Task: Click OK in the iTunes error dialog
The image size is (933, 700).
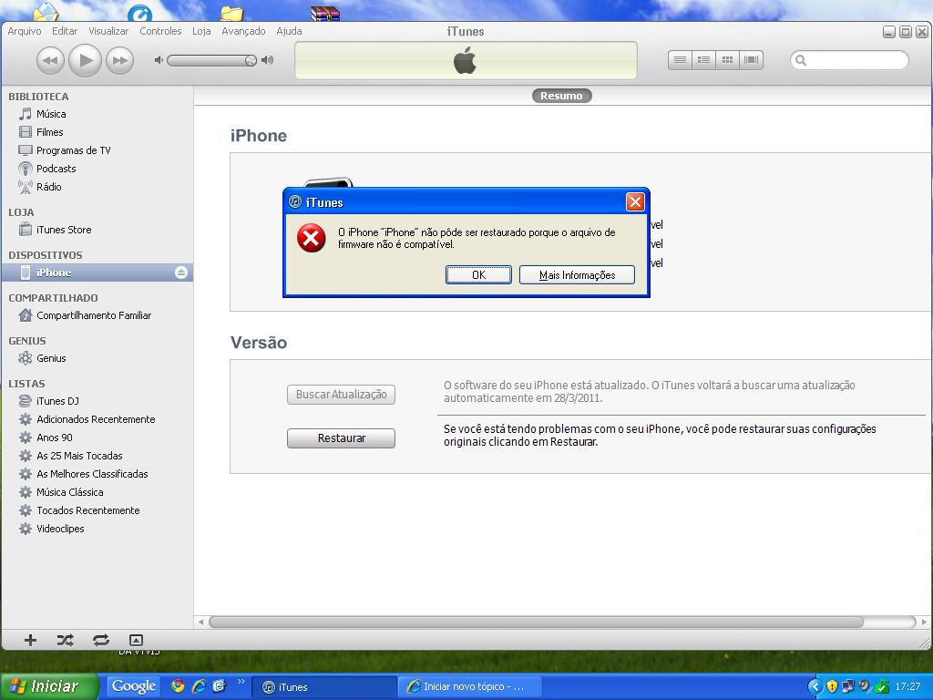Action: [x=478, y=275]
